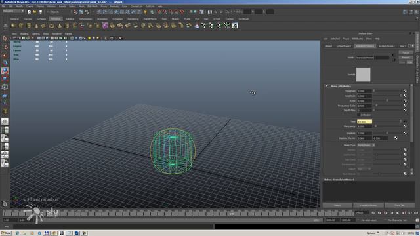Click the purple cube shelf icon
The height and width of the screenshot is (236, 420).
105,26
